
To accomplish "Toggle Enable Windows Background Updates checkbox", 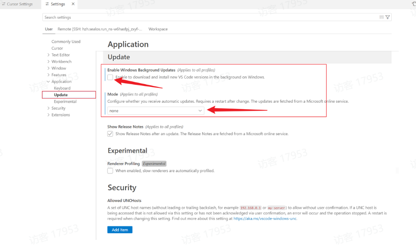I will click(x=110, y=77).
